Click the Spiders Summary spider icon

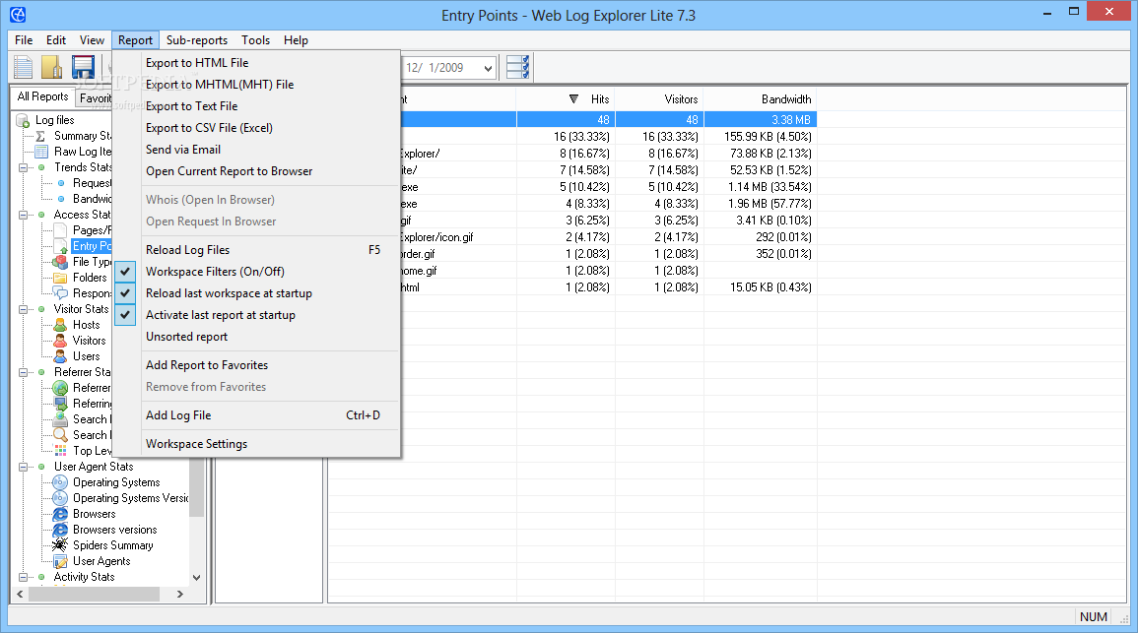[60, 545]
